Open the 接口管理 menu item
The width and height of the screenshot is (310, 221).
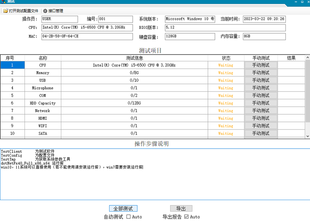(x=56, y=11)
